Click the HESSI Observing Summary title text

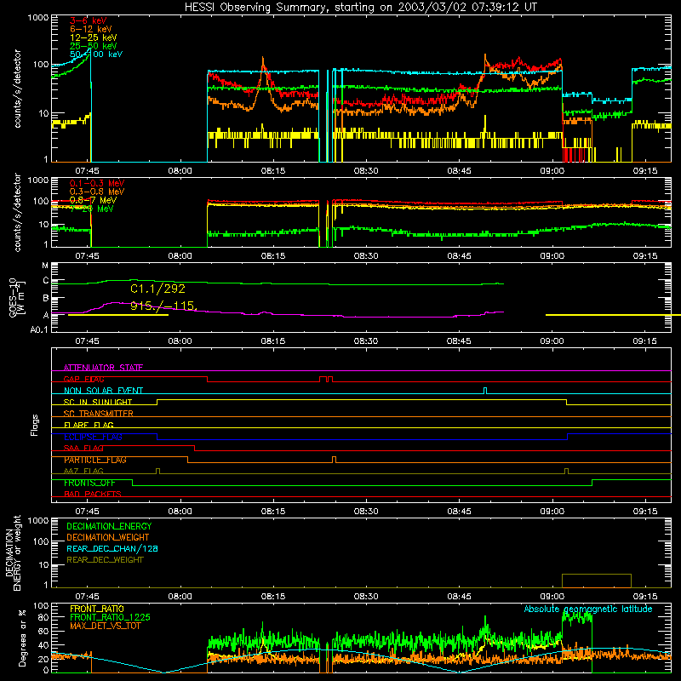click(360, 8)
